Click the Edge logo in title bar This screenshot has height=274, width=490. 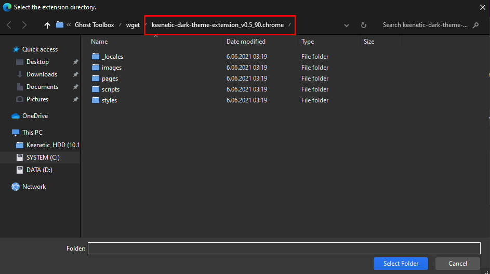coord(7,7)
